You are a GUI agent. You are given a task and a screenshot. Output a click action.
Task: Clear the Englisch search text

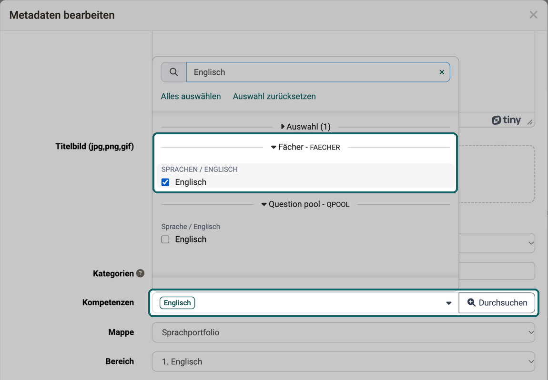click(442, 72)
